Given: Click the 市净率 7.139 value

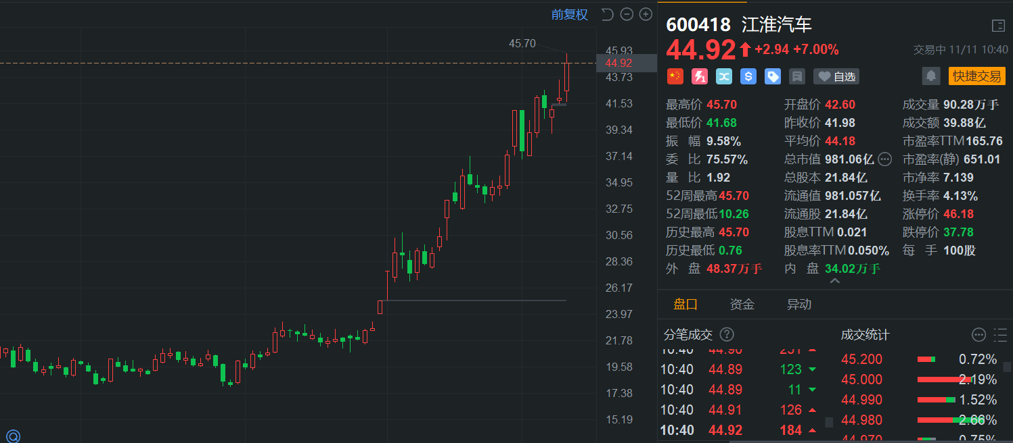Looking at the screenshot, I should tap(959, 178).
